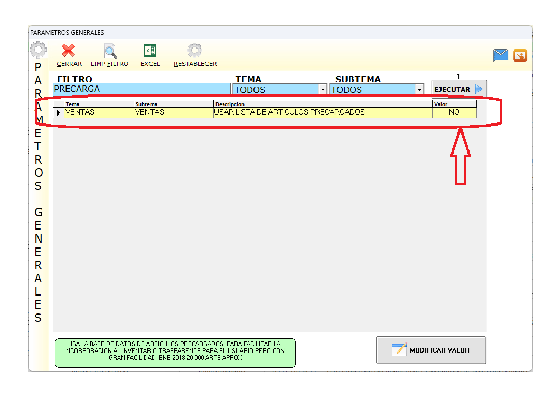Focus the FILTRO field containing PRECARGA
The height and width of the screenshot is (400, 554).
click(x=142, y=89)
